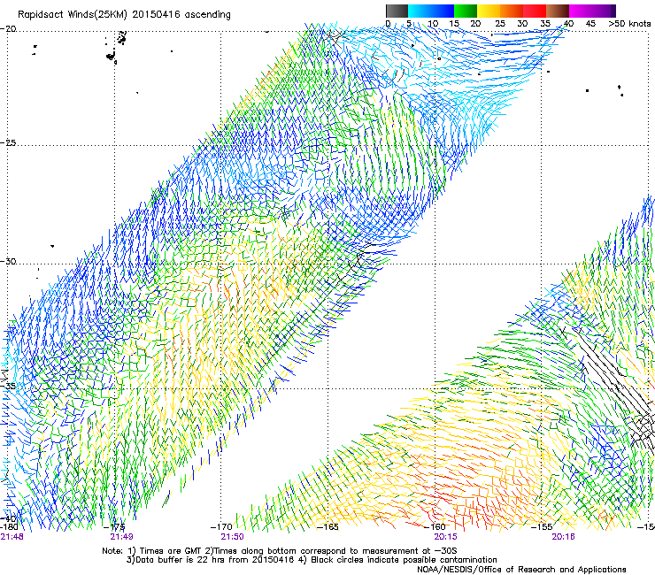The image size is (655, 575).
Task: Click the red 30-35 knots legend swatch
Action: 535,11
